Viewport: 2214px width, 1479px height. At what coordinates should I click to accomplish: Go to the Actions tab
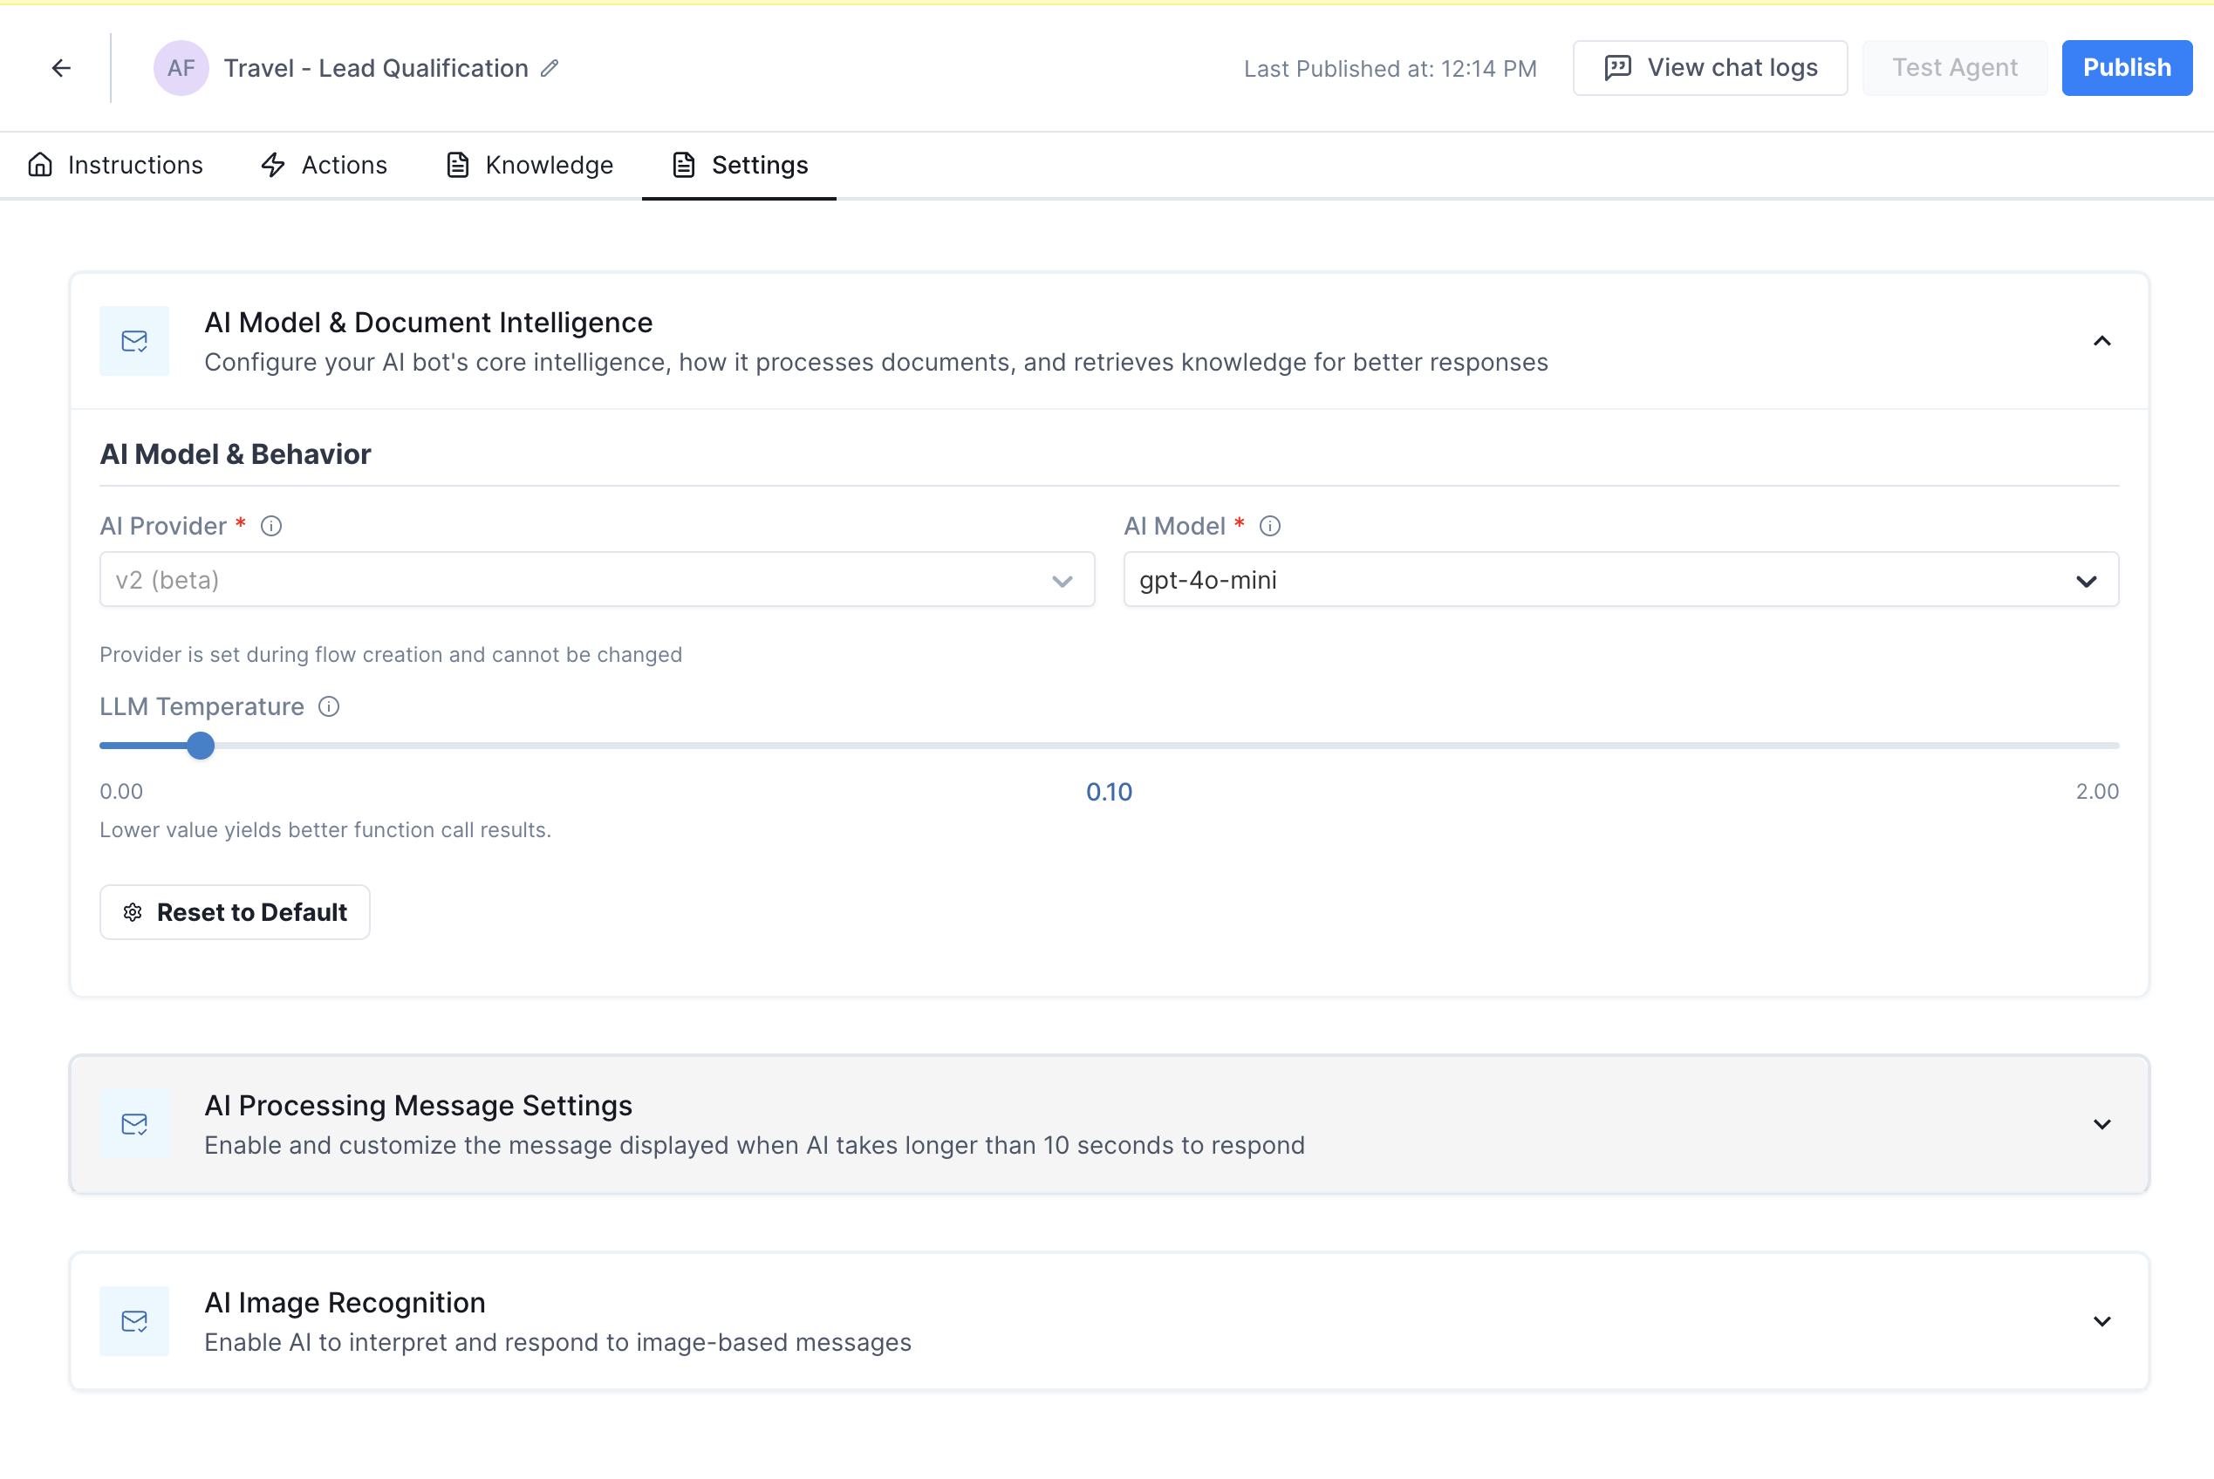pos(324,165)
